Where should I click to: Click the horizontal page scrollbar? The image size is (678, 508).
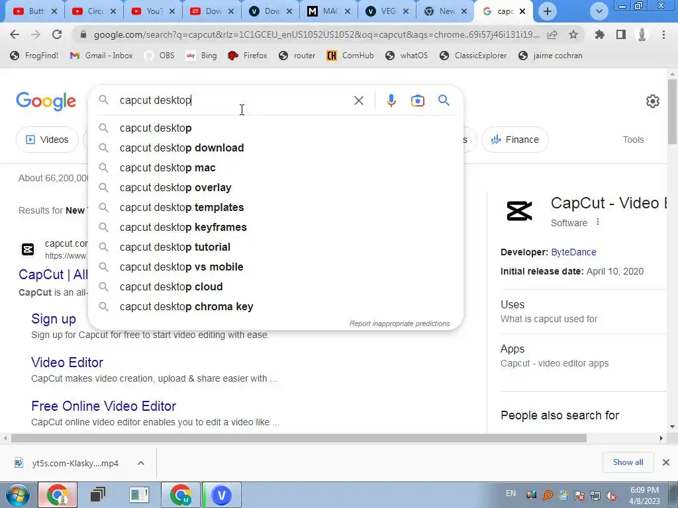pyautogui.click(x=299, y=439)
